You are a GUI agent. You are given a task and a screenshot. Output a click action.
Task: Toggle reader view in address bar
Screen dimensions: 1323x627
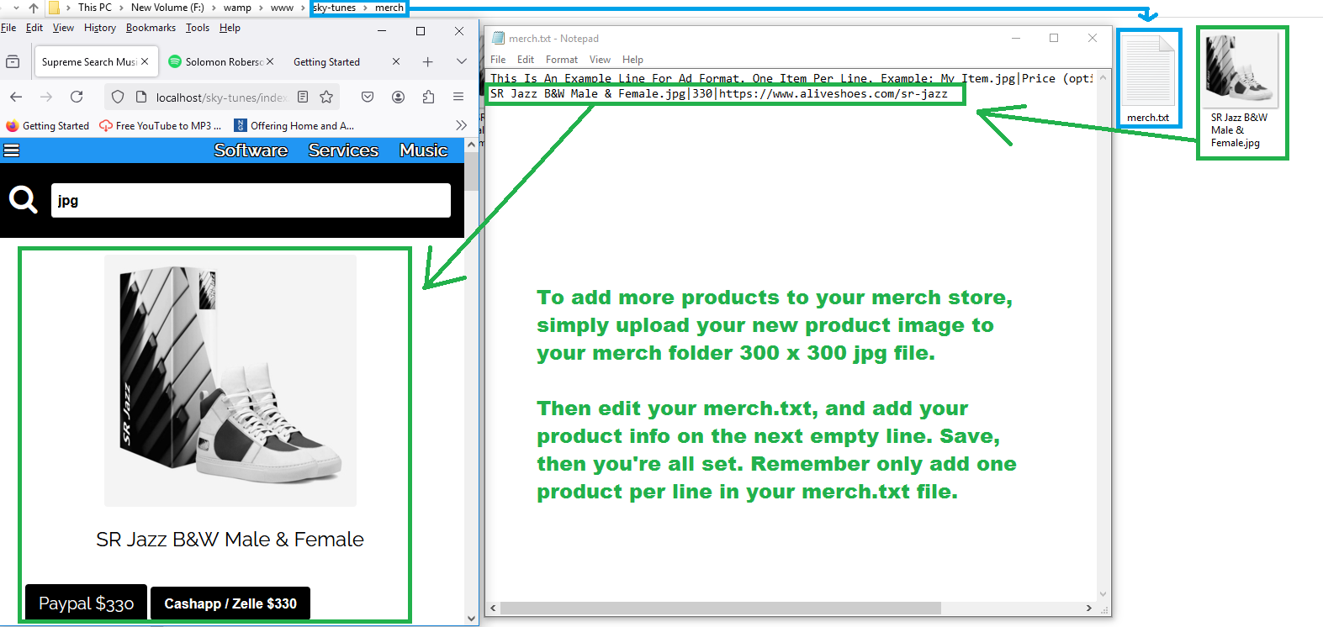tap(303, 97)
